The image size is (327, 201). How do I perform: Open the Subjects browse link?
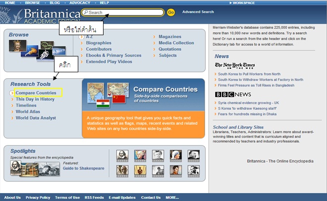tap(167, 55)
